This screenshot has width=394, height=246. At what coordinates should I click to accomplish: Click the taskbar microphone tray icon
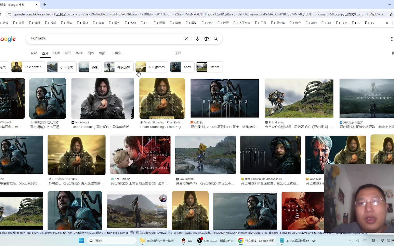tap(357, 241)
